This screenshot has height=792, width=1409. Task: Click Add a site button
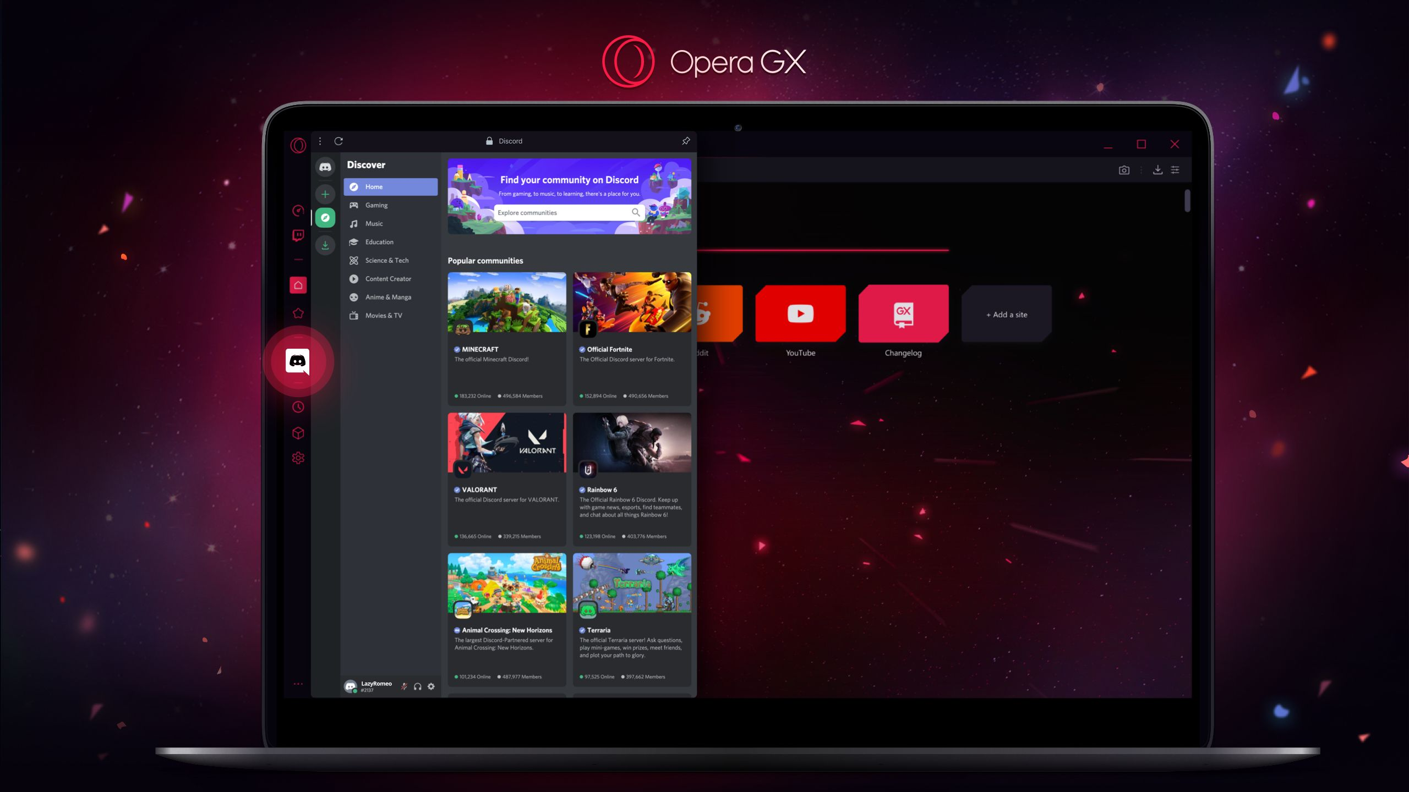pyautogui.click(x=1007, y=313)
